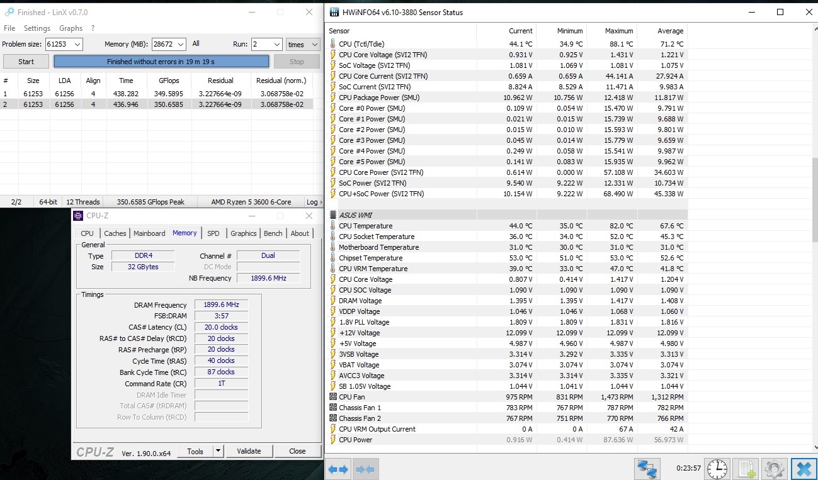Click the LinX 'Finished without errors' progress bar

[x=161, y=62]
